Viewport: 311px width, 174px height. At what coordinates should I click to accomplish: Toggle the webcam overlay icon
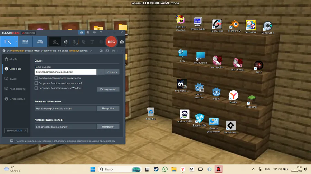coord(55,42)
